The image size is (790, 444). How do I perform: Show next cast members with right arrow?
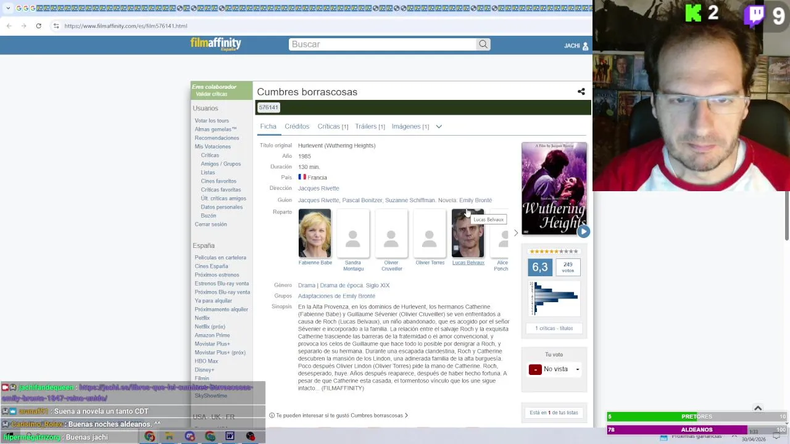[516, 233]
